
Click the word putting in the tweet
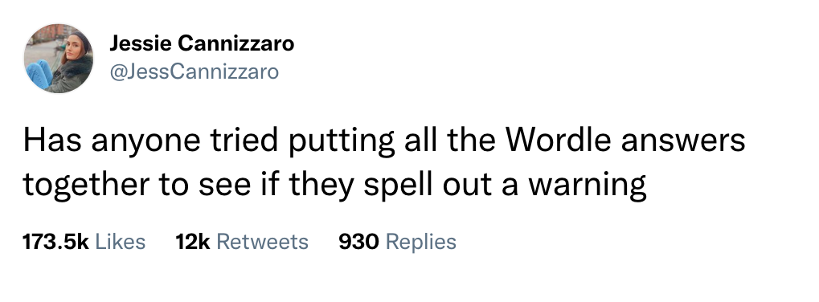pos(342,142)
